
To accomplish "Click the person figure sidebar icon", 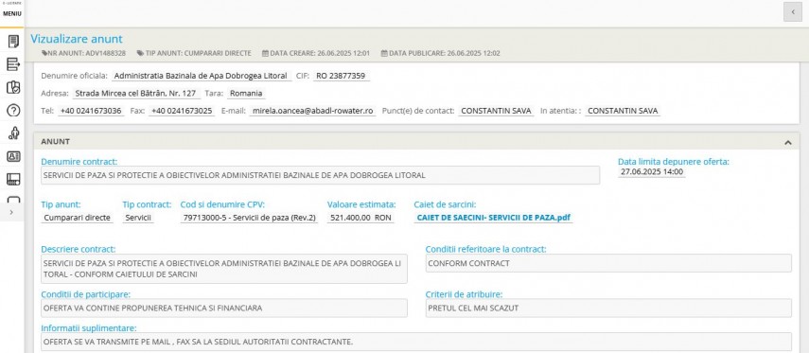I will [13, 133].
